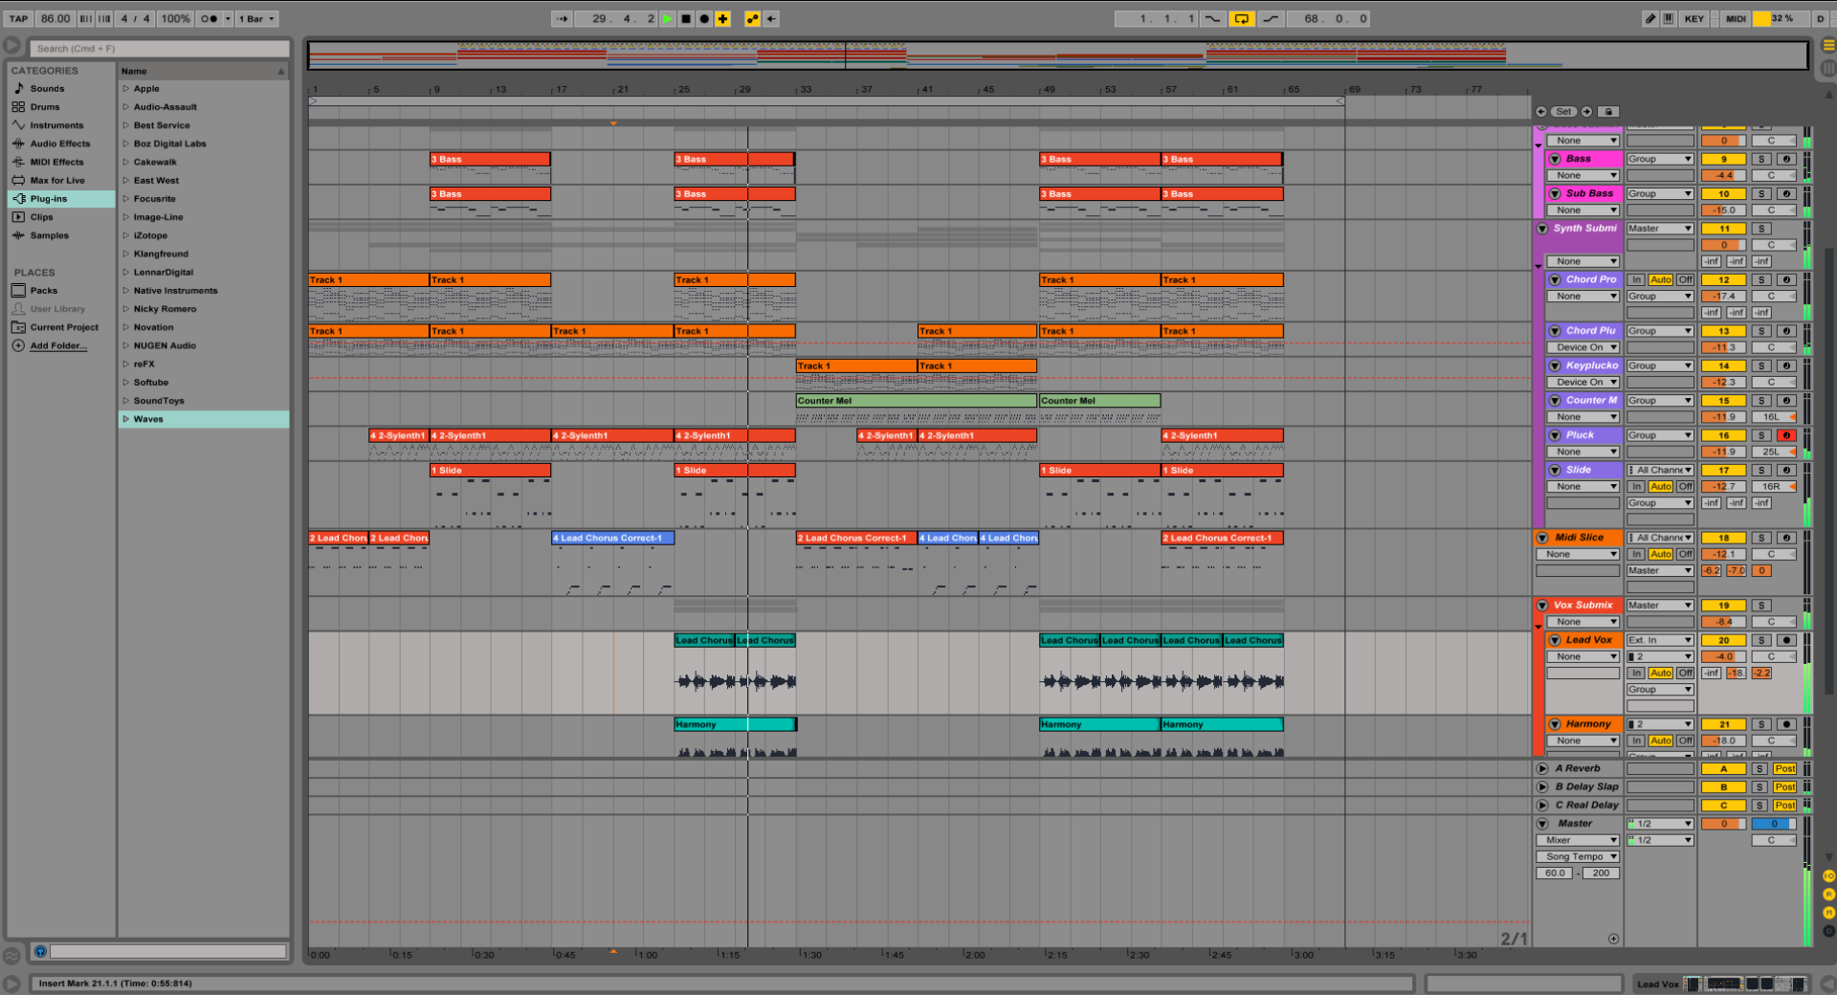1837x995 pixels.
Task: Select Drums category in browser
Action: pos(44,106)
